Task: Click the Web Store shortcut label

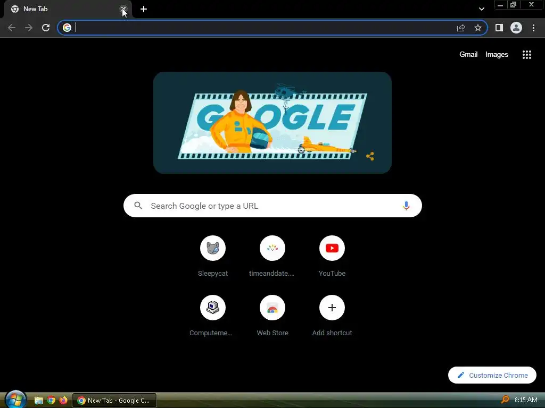Action: [x=272, y=333]
